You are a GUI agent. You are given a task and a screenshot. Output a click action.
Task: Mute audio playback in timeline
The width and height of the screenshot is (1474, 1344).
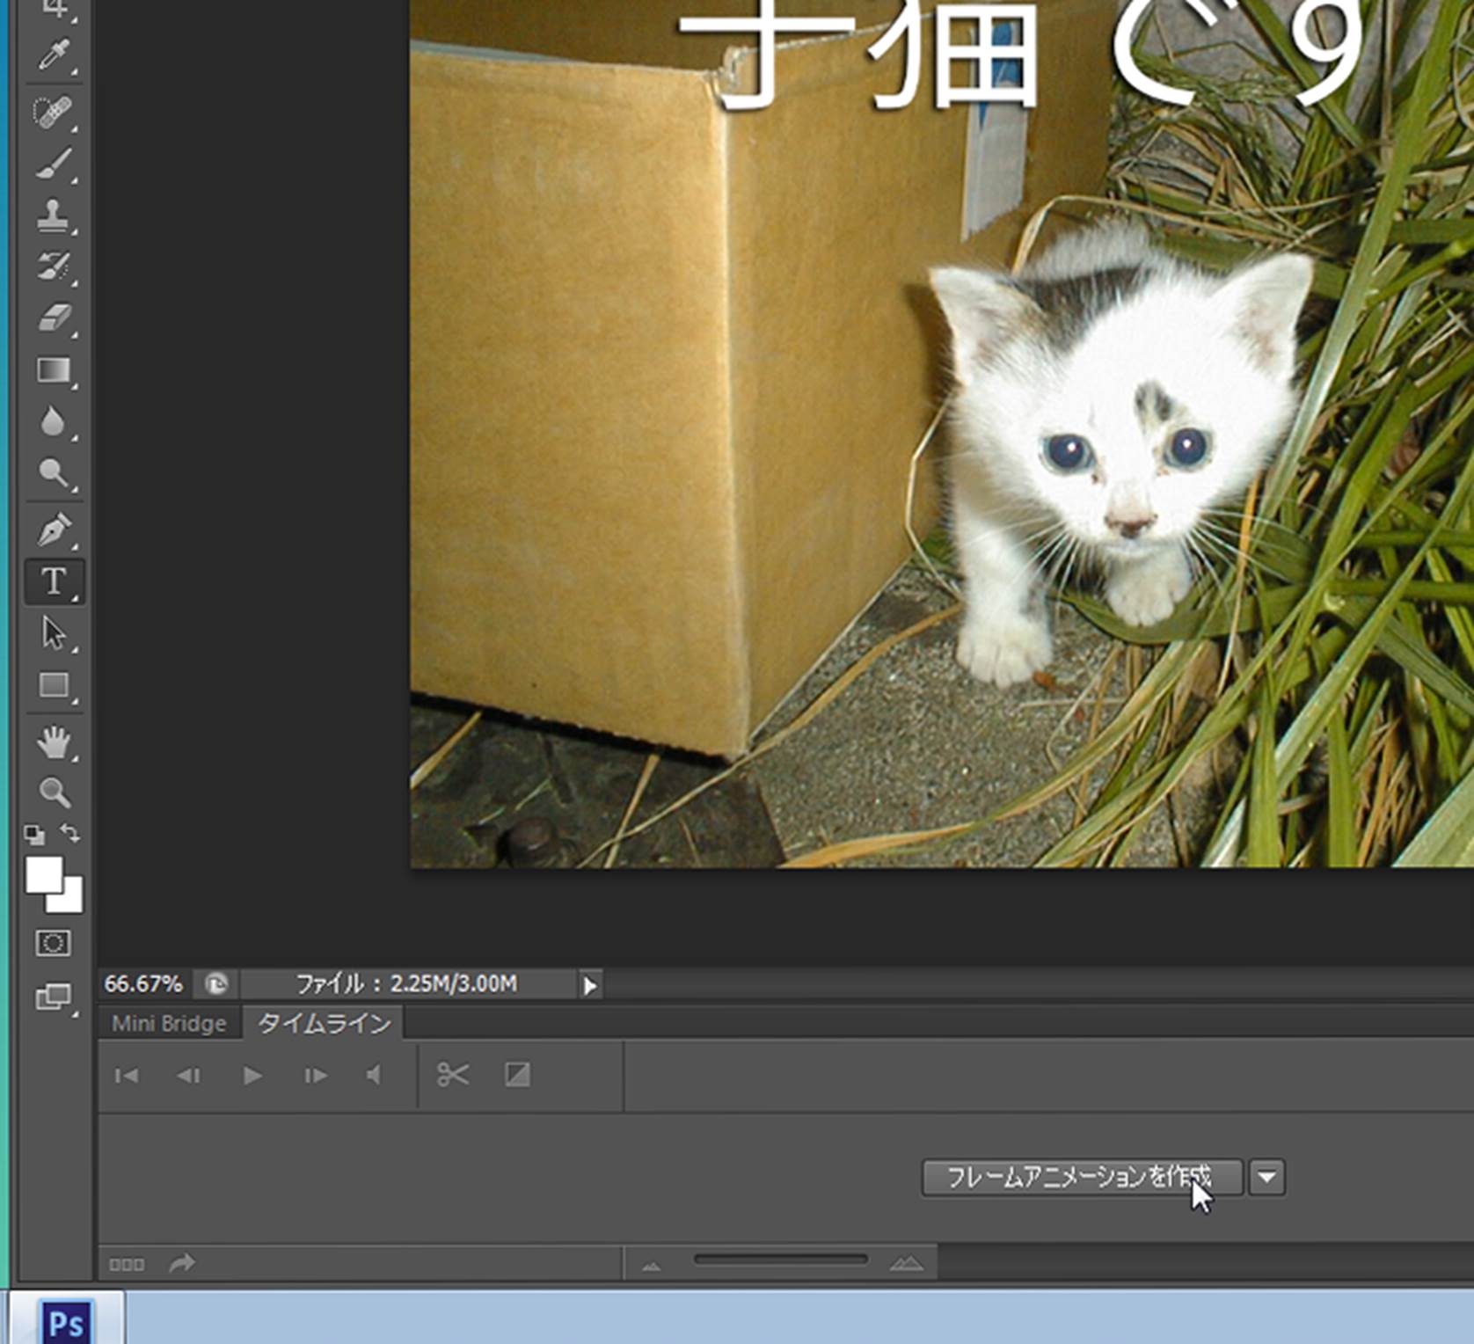375,1075
